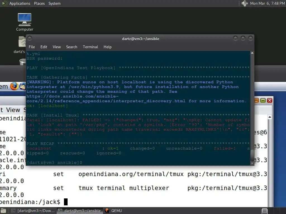286x214 pixels.
Task: Click the show desktop icon in taskbar
Action: 3,211
